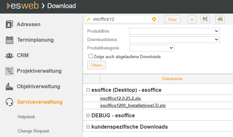This screenshot has height=137, width=233.
Task: Download esoffice12.0.25.2.zip file link
Action: click(x=121, y=98)
